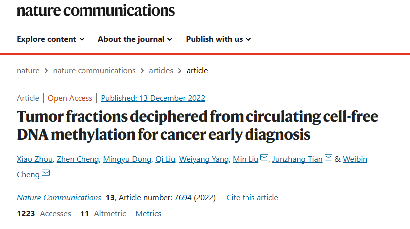Viewport: 410px width, 229px height.
Task: Click the envelope icon after Weibin Cheng
Action: coord(46,173)
